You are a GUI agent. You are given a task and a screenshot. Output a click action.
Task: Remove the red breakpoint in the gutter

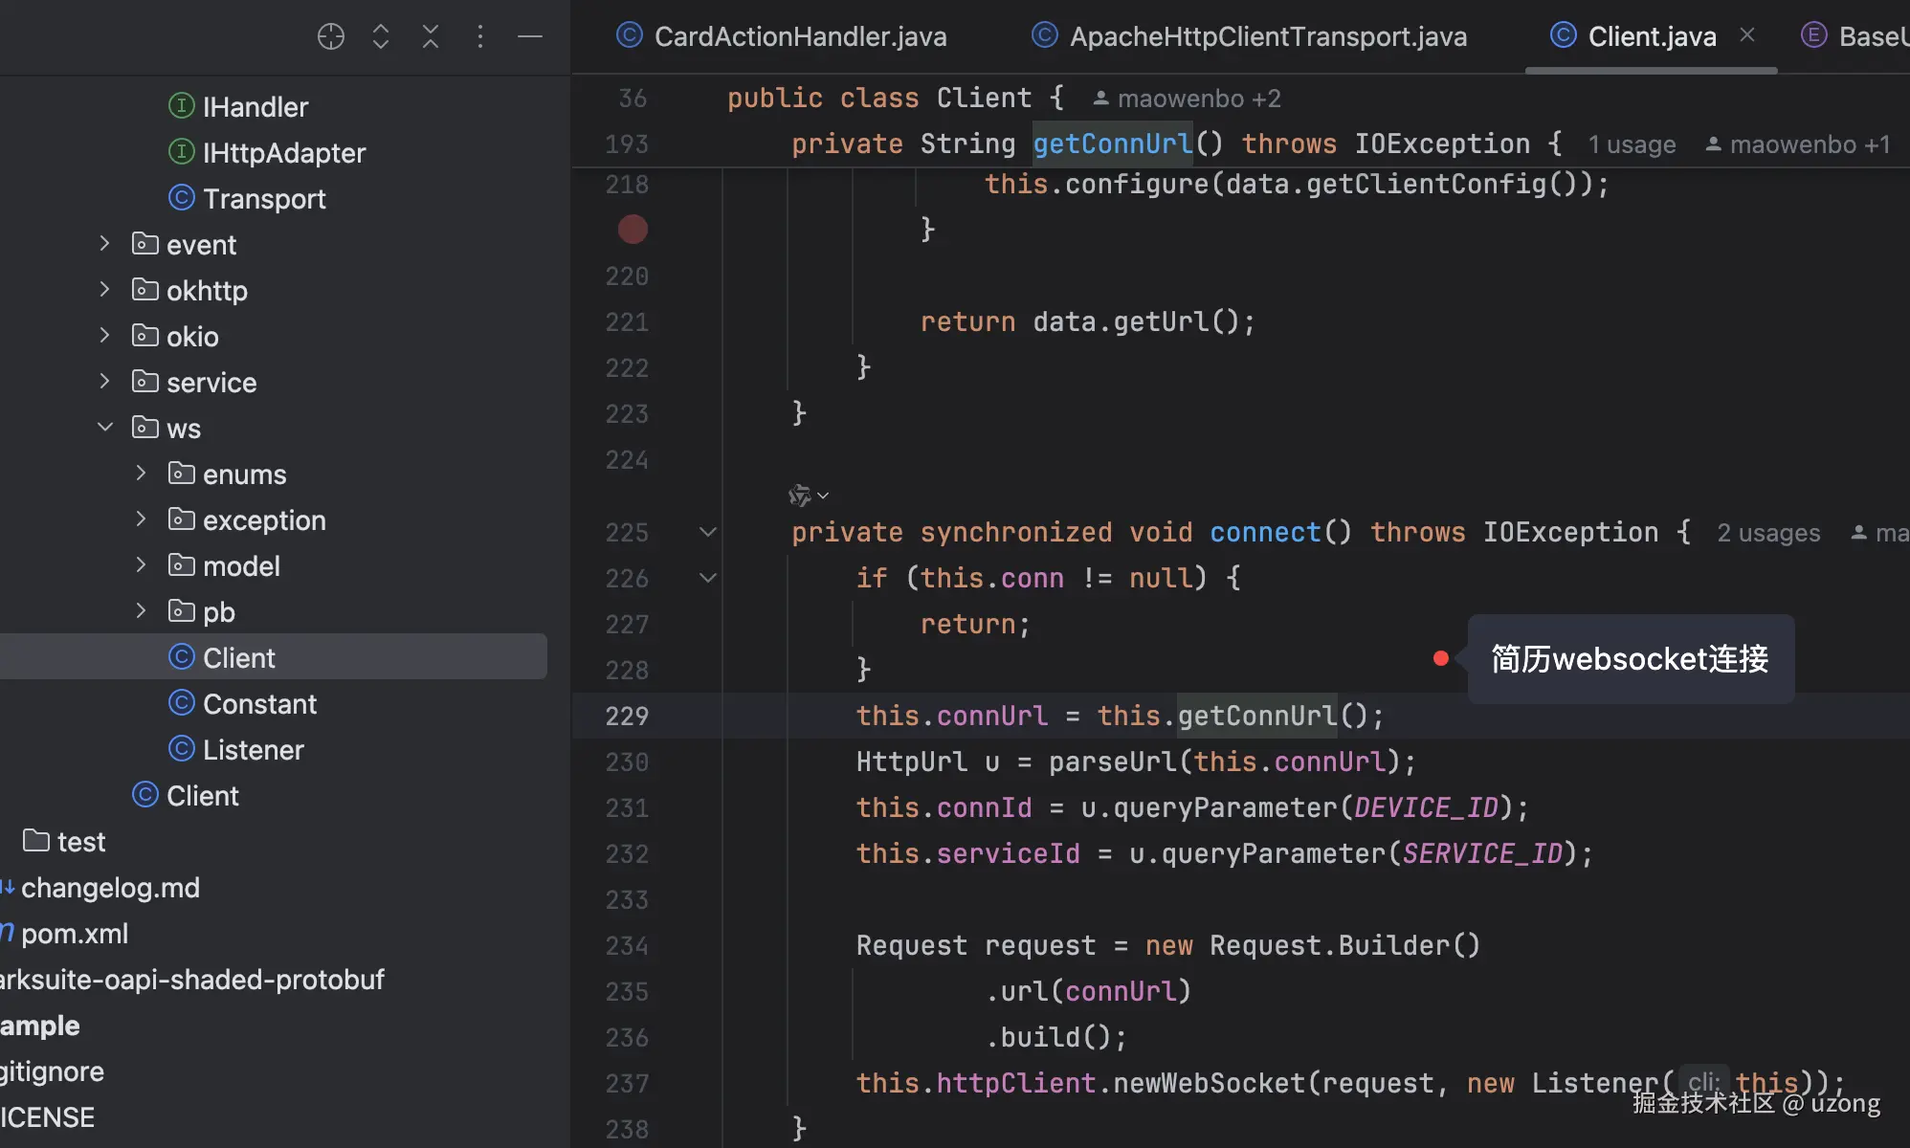(633, 230)
